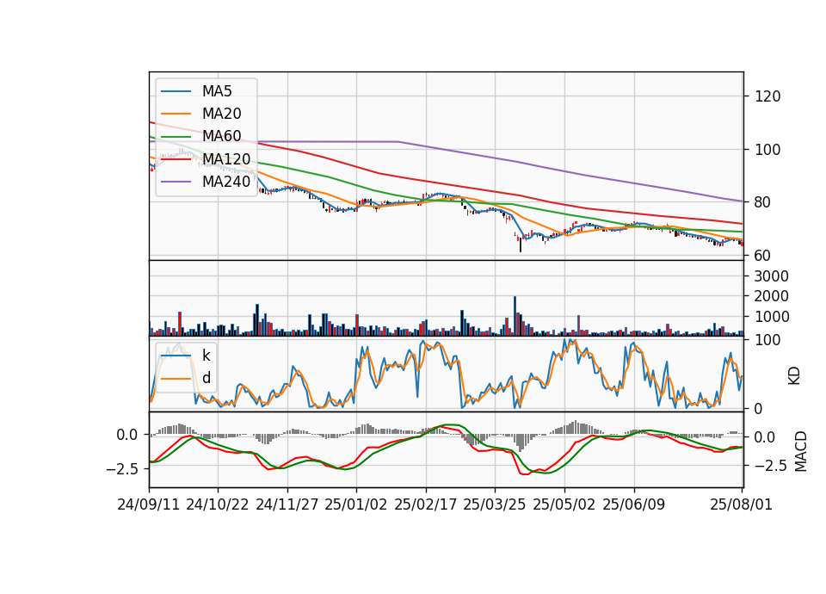The width and height of the screenshot is (826, 594).
Task: Click the MA240 legend label
Action: (x=226, y=182)
